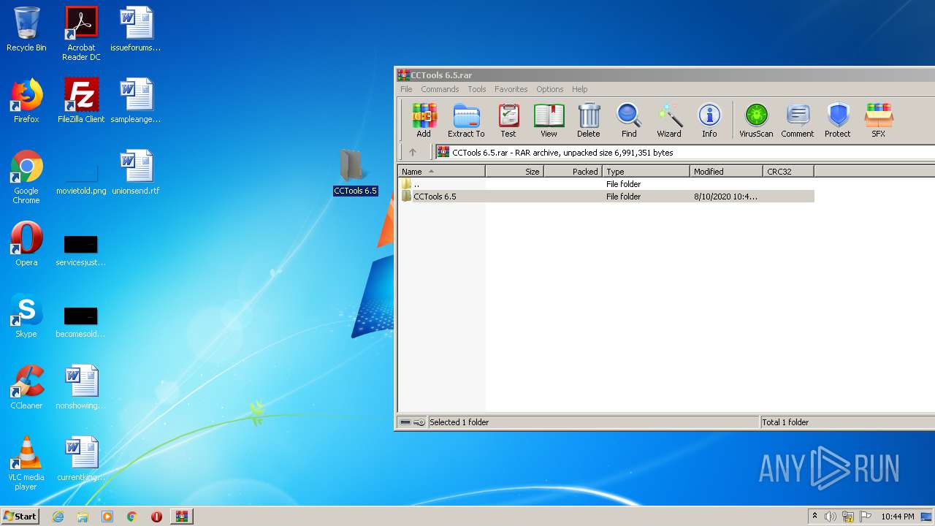Select VLC media player desktop icon
The image size is (935, 526).
(x=26, y=463)
